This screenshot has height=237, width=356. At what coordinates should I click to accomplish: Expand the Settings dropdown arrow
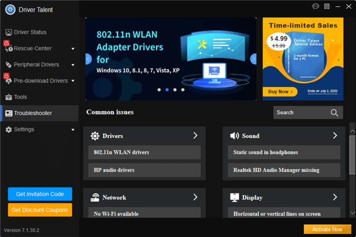pos(73,130)
